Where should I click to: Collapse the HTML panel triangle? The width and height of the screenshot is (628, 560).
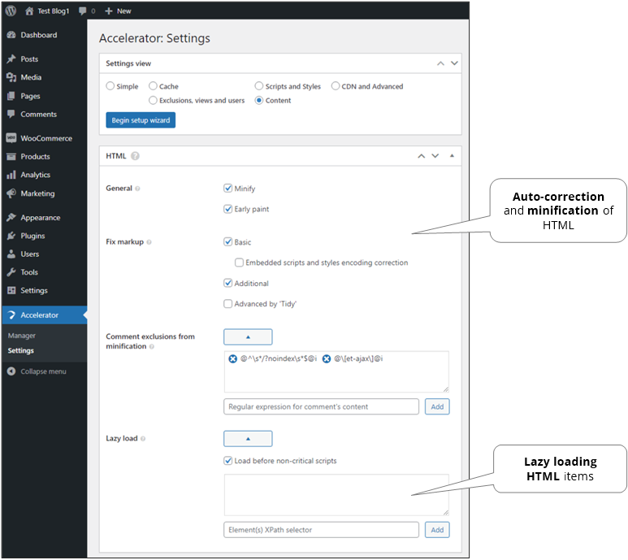pos(453,156)
